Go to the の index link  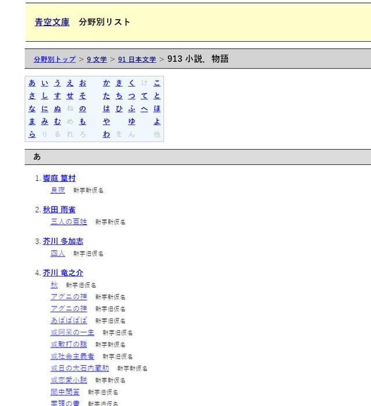pos(82,108)
